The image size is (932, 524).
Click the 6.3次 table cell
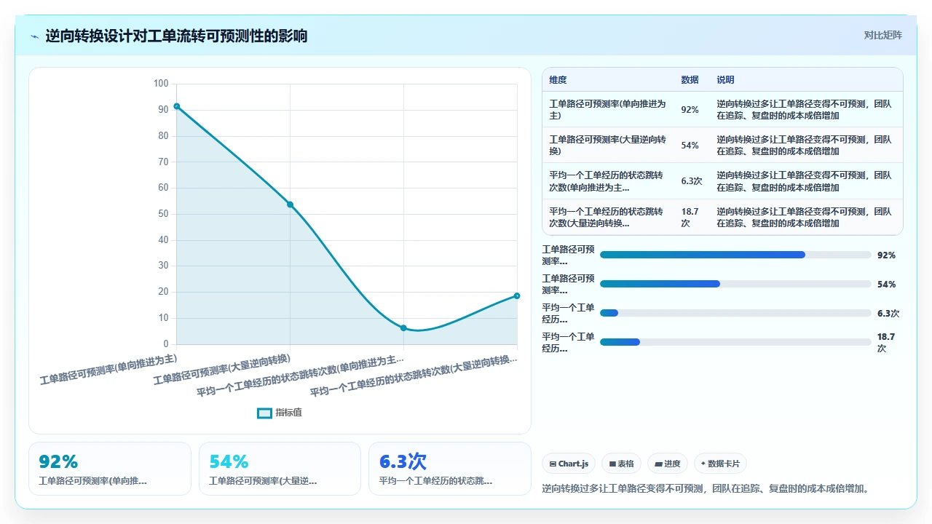692,181
